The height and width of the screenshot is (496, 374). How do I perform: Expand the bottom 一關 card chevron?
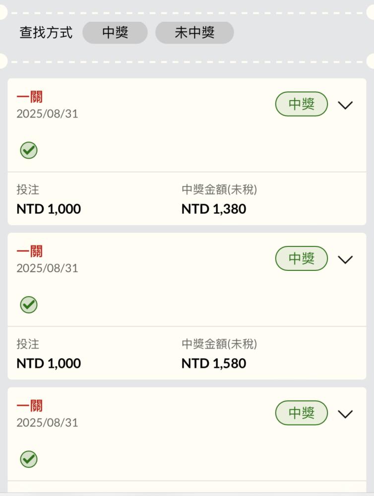click(345, 414)
